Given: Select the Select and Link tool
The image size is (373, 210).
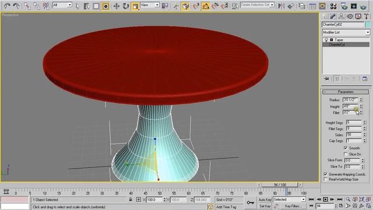Looking at the screenshot, I should [x=27, y=6].
